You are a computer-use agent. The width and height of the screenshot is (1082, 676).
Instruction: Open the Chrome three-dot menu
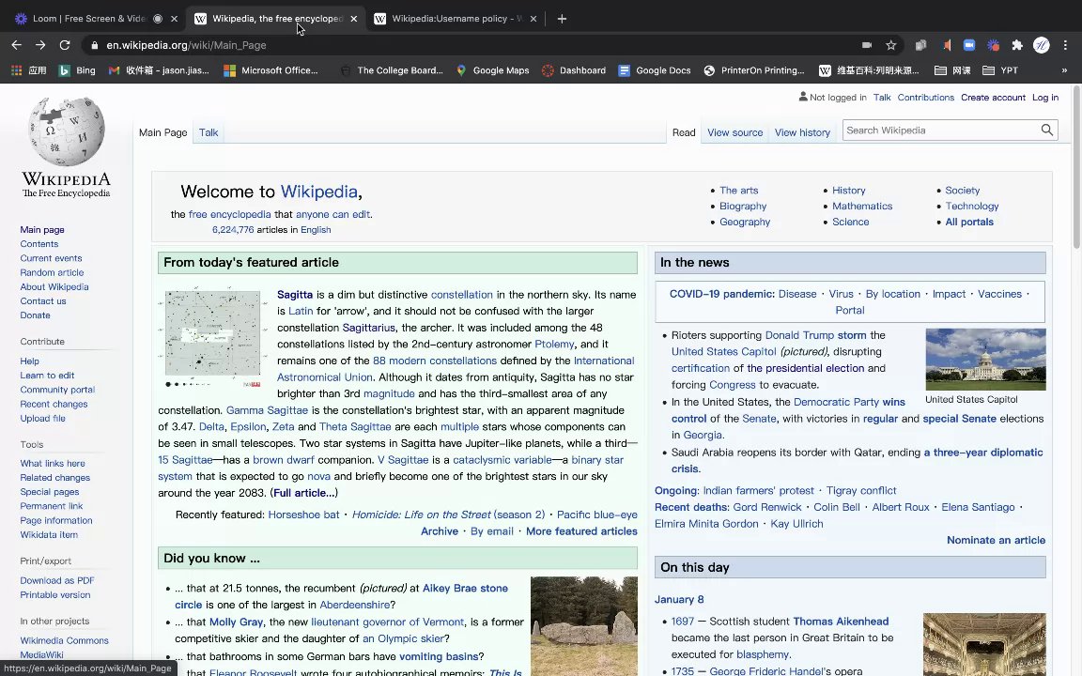pyautogui.click(x=1065, y=45)
